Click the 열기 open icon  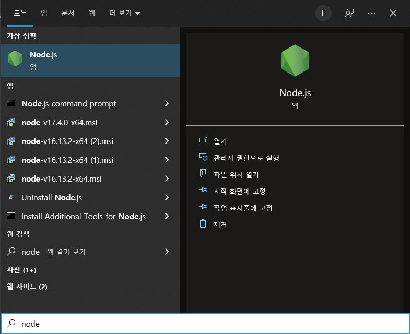(x=203, y=140)
